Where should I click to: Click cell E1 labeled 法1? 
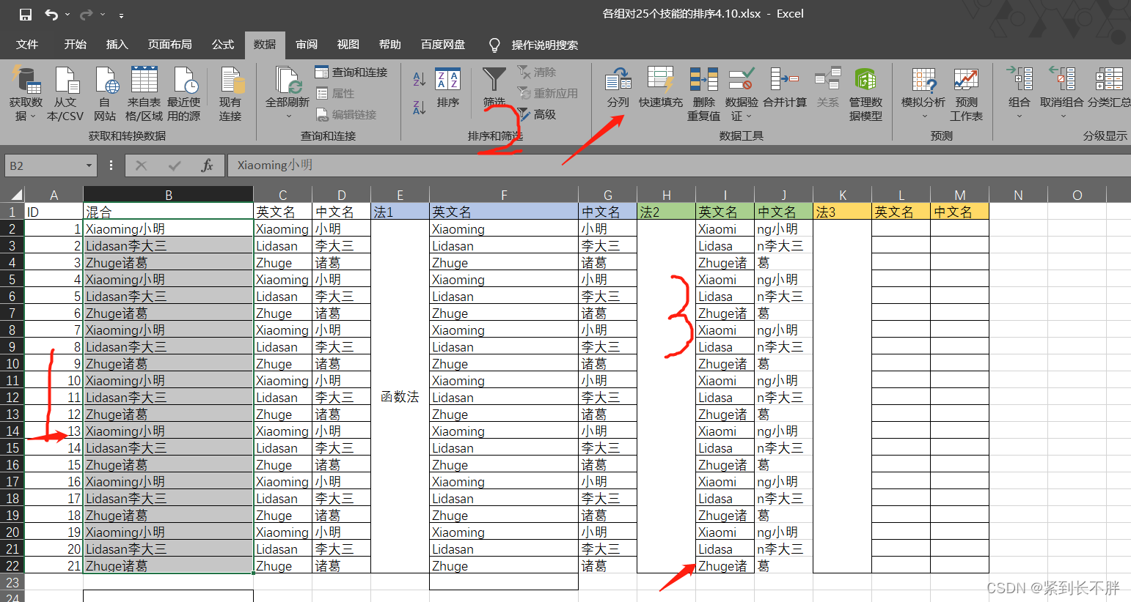(x=400, y=212)
